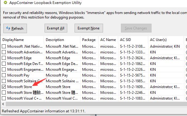This screenshot has width=187, height=116.
Task: Click the AC SID column header
Action: pyautogui.click(x=133, y=40)
